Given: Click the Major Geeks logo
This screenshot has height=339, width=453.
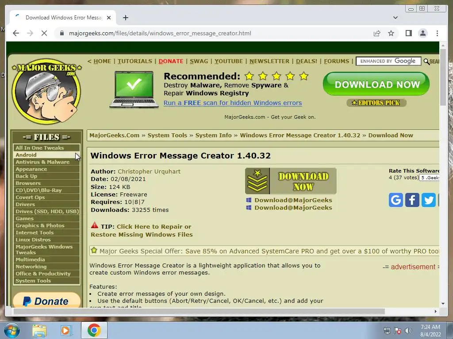Looking at the screenshot, I should pyautogui.click(x=46, y=91).
